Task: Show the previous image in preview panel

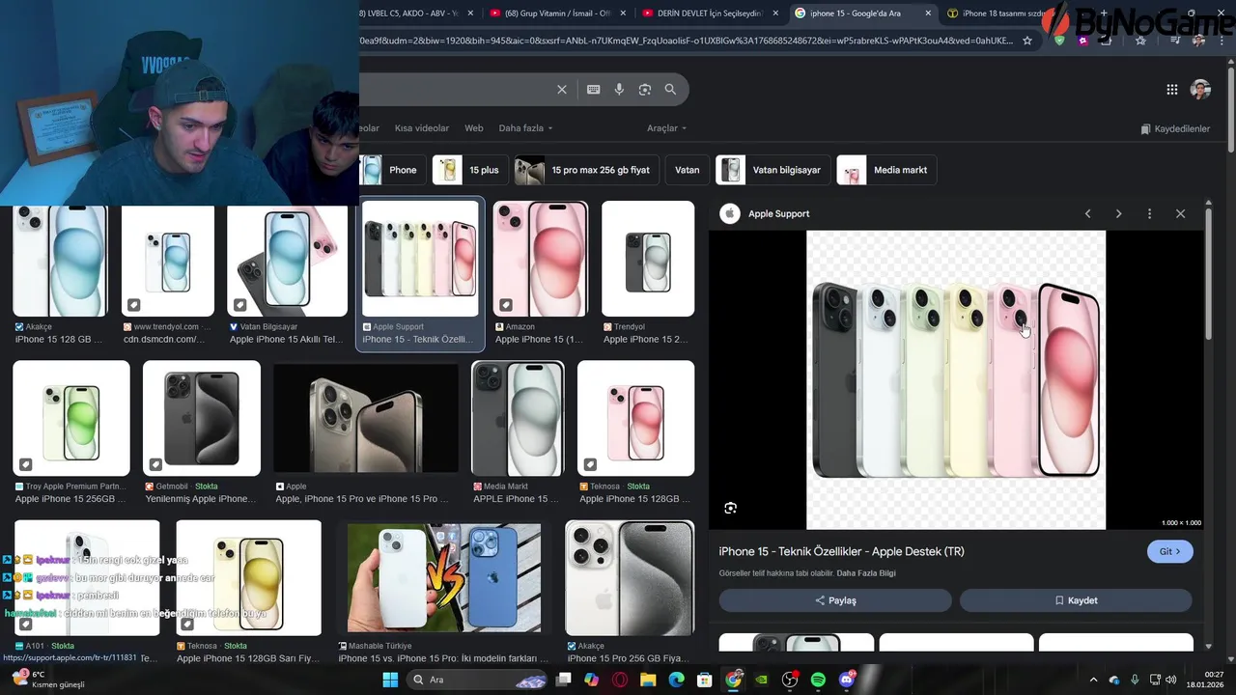Action: tap(1088, 213)
